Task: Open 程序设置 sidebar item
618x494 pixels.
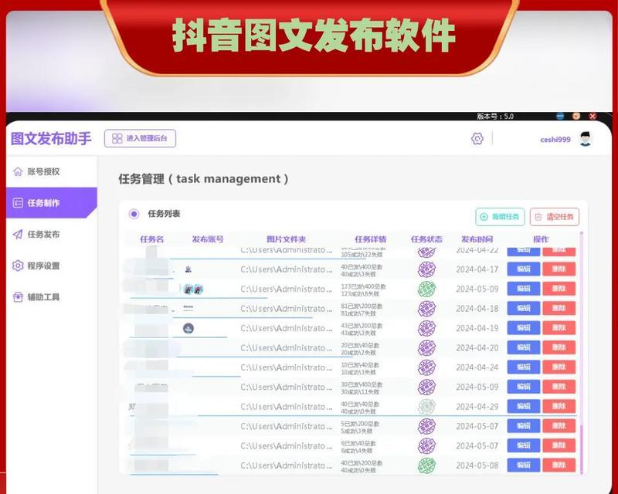Action: 52,266
